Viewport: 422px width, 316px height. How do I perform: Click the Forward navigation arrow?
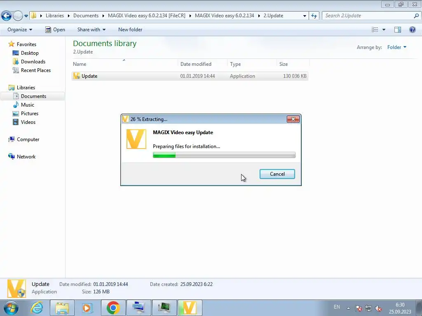18,16
